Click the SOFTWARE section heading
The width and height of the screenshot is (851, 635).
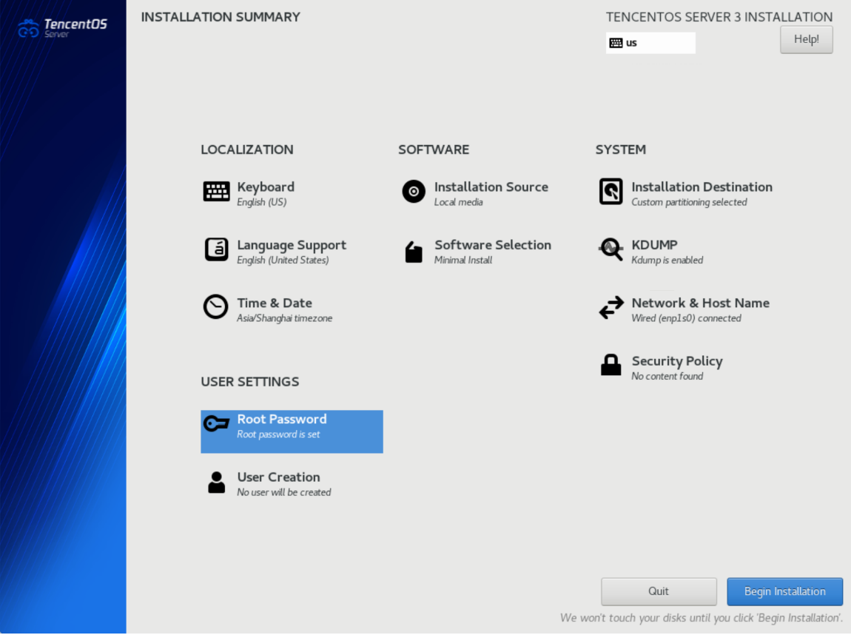pos(434,149)
